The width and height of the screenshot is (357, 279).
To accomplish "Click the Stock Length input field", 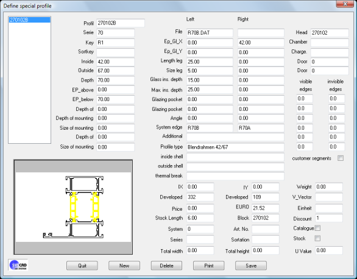I will pos(200,218).
